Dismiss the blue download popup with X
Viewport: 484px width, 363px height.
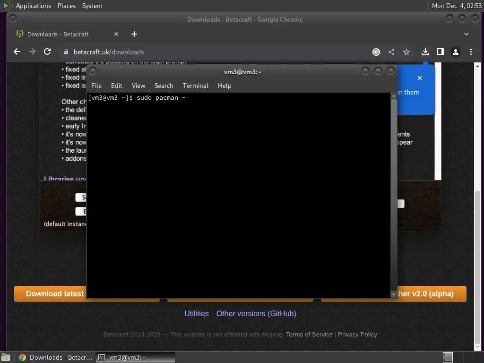coord(420,78)
